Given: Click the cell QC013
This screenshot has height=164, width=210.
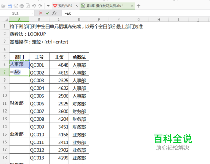Looking at the screenshot, I should pos(39,157).
